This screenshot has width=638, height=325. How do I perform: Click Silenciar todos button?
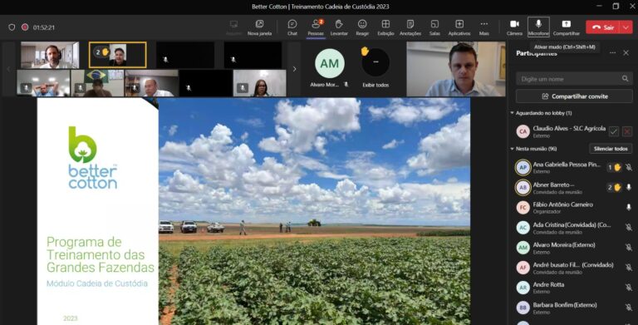pos(611,149)
